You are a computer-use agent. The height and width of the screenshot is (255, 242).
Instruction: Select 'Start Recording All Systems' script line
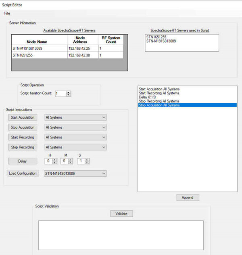(159, 93)
